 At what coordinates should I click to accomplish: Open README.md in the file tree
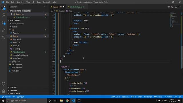click(28, 68)
